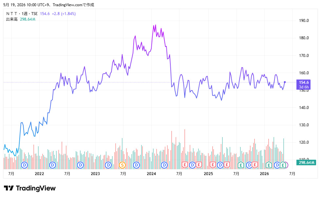Click the D dividend marker right after the S marker
Viewport: 321px width, 198px height.
click(x=136, y=165)
